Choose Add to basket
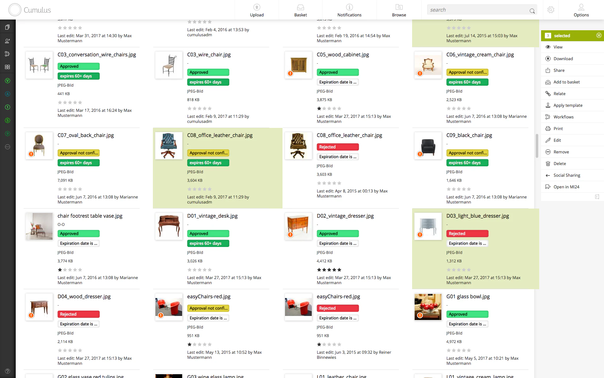Viewport: 604px width, 378px height. 573,82
